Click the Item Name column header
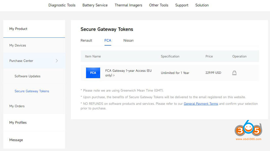270x151 pixels. (93, 56)
